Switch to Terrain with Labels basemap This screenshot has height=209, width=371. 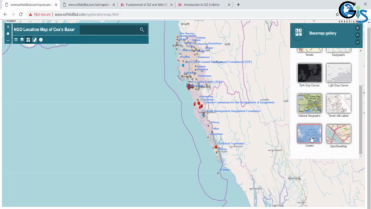(x=339, y=103)
